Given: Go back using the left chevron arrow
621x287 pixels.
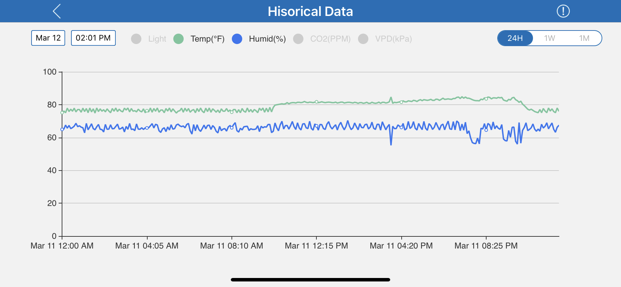Looking at the screenshot, I should click(x=57, y=11).
